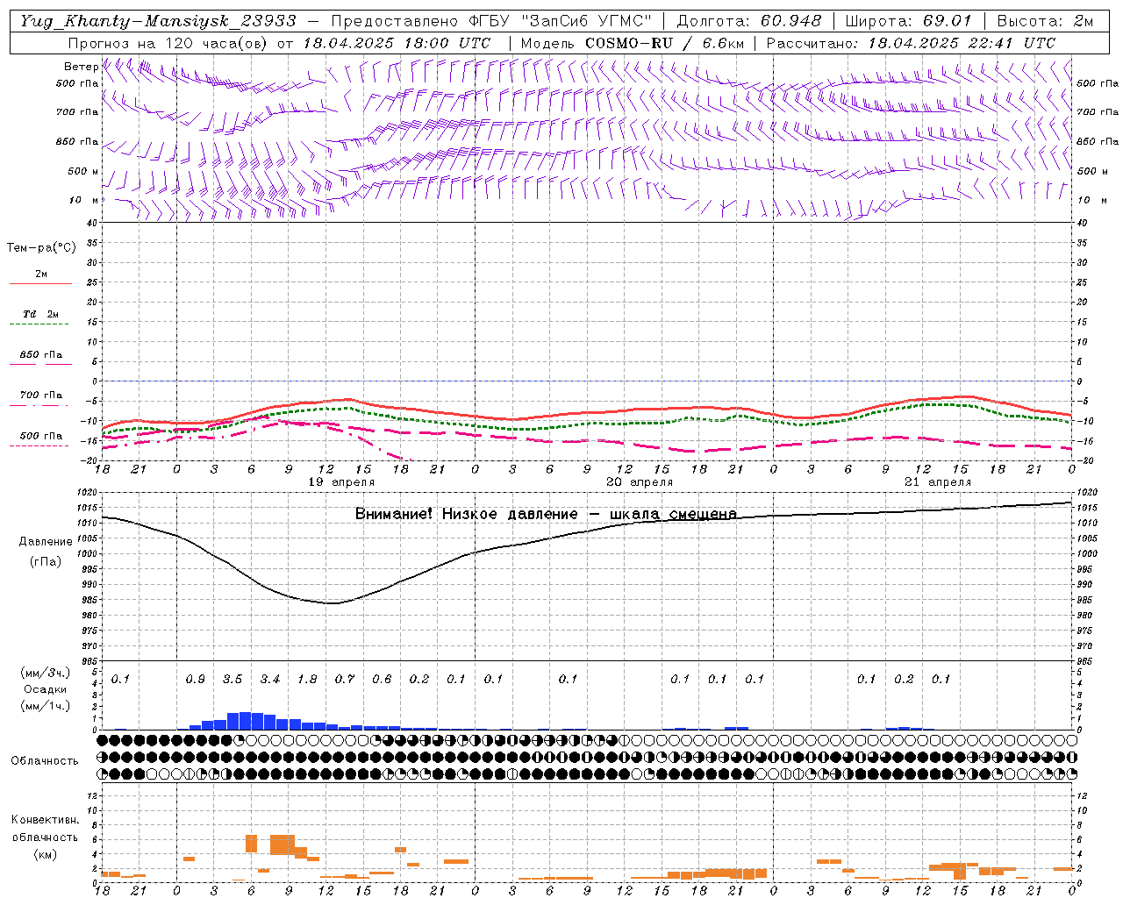The width and height of the screenshot is (1123, 898).
Task: Click the "500 гПа" entry in temperature legend
Action: (x=41, y=436)
